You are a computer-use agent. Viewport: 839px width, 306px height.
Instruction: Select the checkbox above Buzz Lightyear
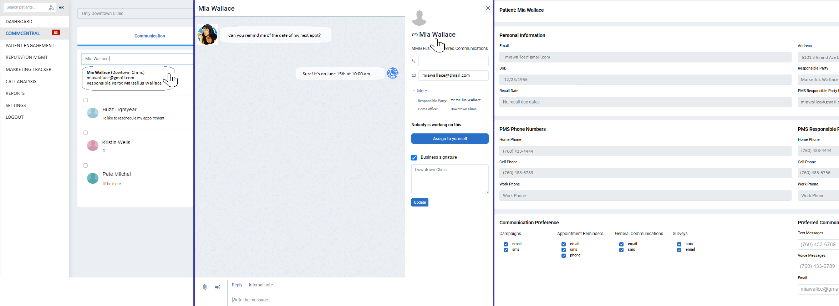[86, 100]
